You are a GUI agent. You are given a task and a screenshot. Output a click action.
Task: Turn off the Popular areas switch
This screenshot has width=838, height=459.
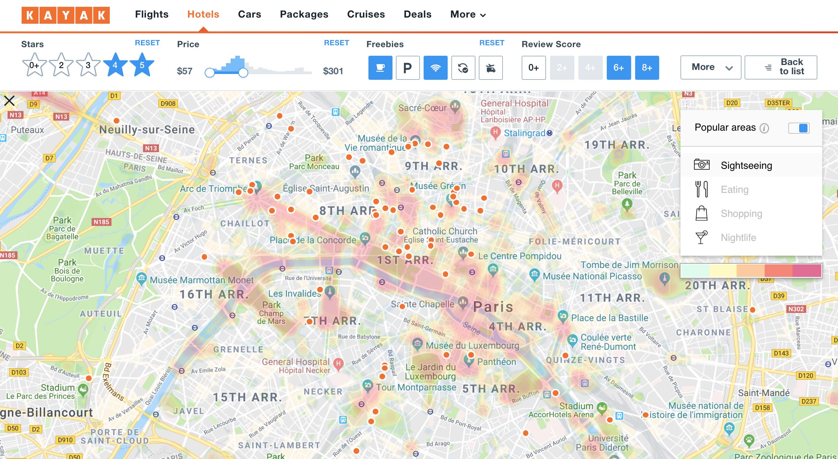[x=799, y=128]
